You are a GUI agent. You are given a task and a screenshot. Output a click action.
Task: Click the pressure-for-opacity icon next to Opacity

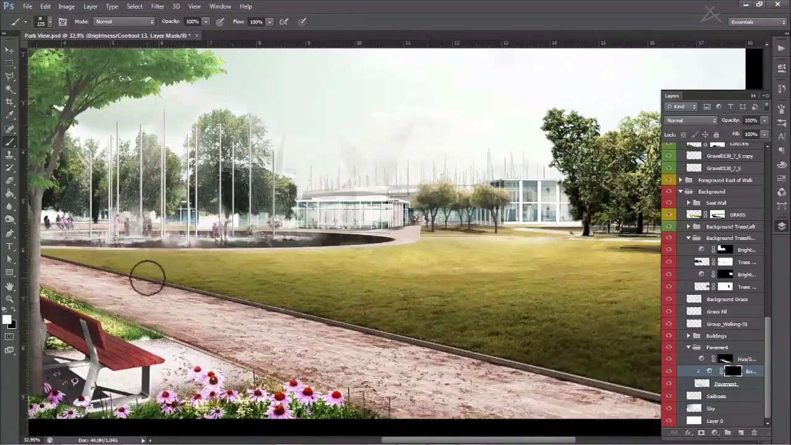tap(220, 22)
